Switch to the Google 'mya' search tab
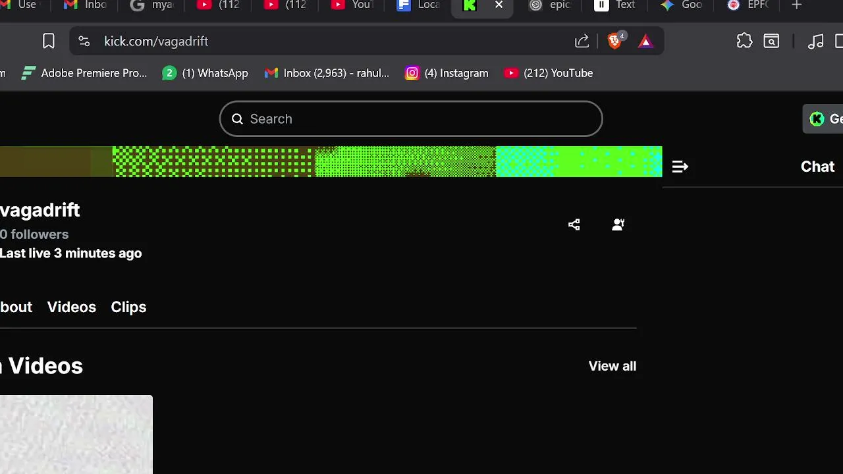The width and height of the screenshot is (843, 474). pos(153,5)
